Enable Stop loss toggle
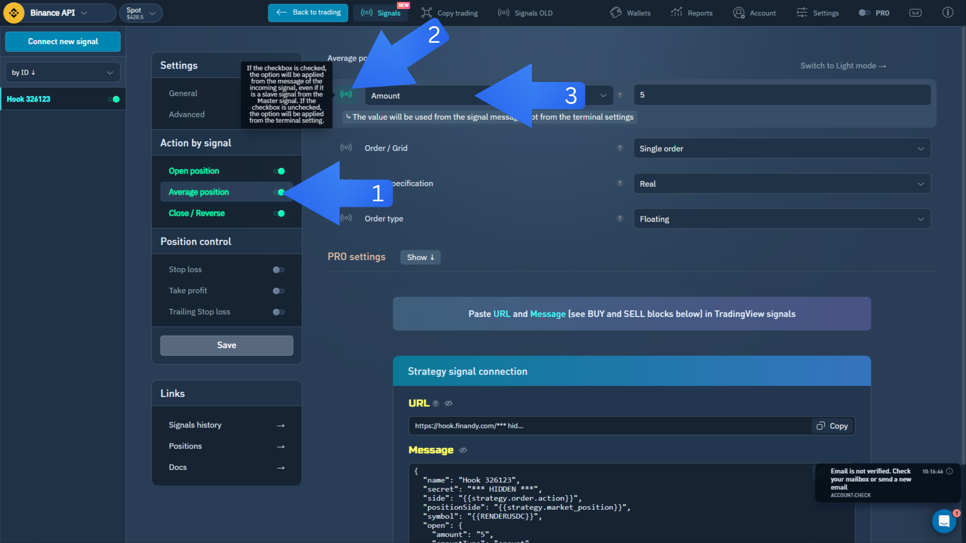This screenshot has height=543, width=966. [x=279, y=270]
